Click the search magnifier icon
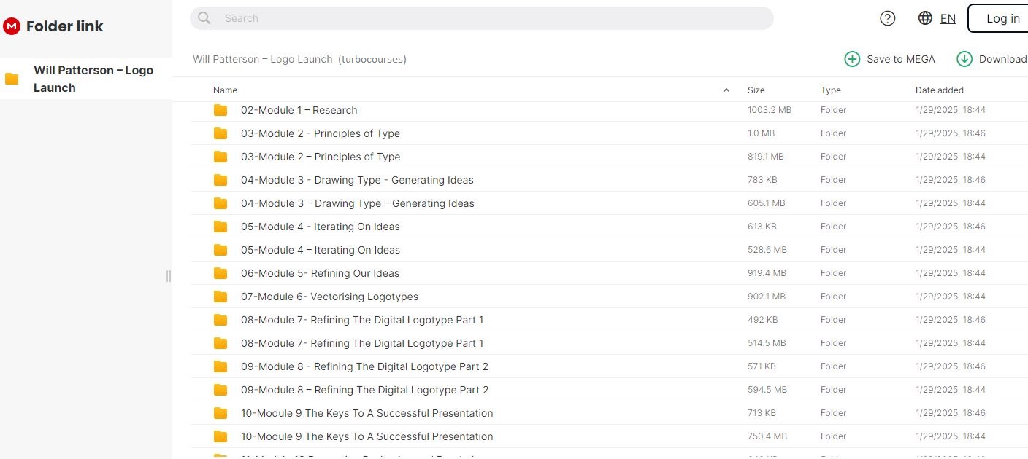Screen dimensions: 1028x459 pos(204,18)
